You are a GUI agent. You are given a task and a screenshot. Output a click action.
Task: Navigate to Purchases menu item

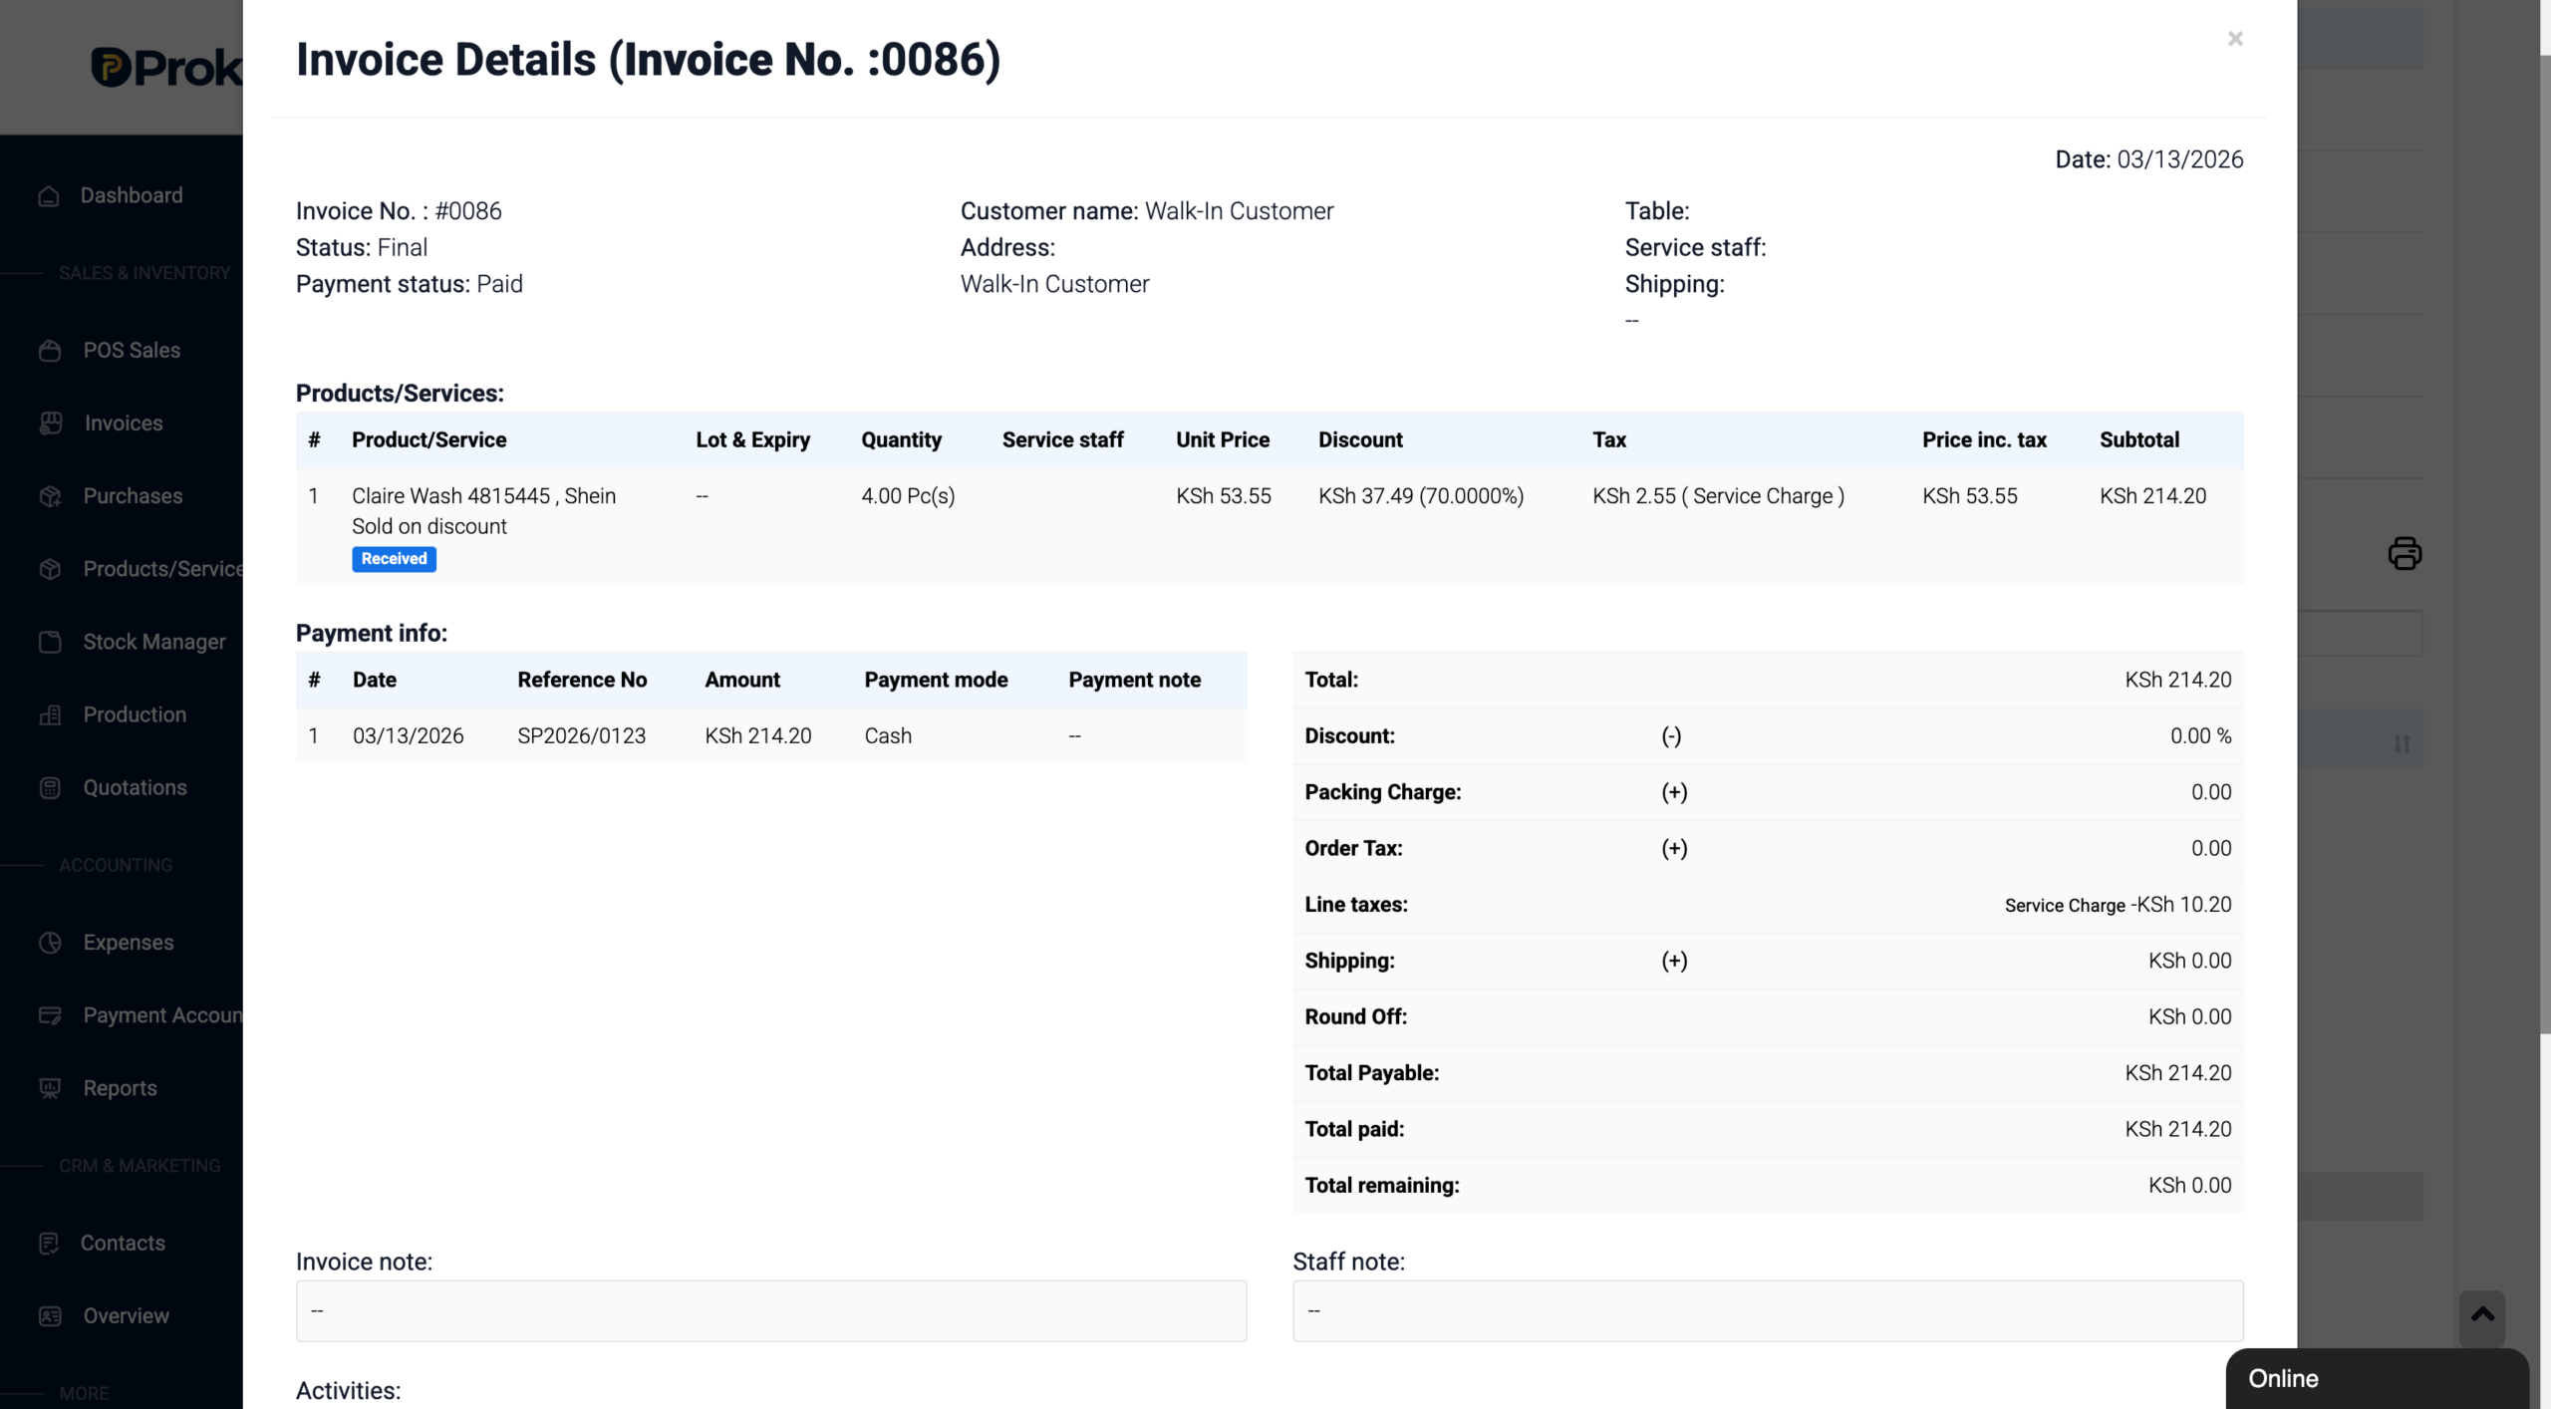133,495
